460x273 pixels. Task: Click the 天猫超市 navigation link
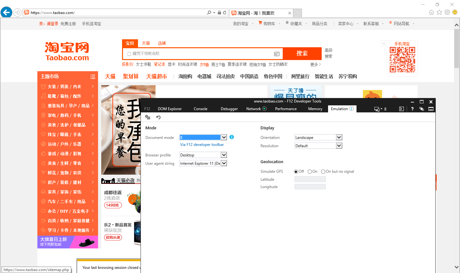click(157, 76)
